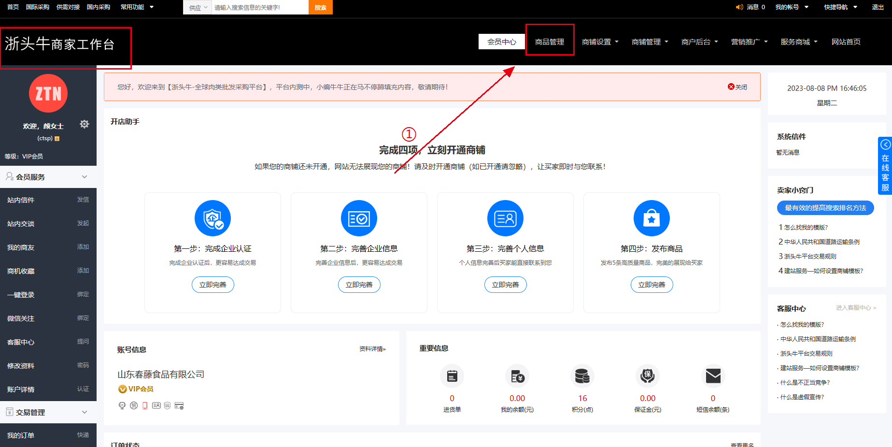The height and width of the screenshot is (447, 892).
Task: Click the 我的余额 balance icon
Action: point(517,376)
